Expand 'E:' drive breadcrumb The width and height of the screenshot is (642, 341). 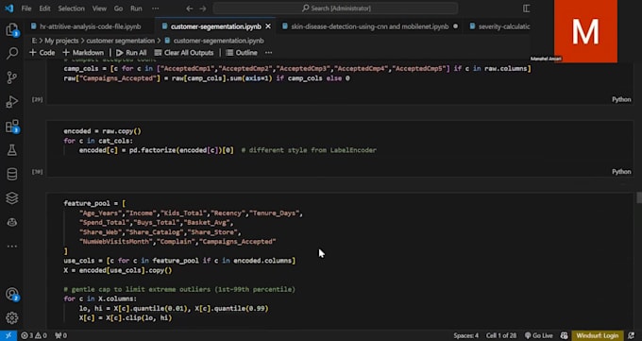click(34, 41)
